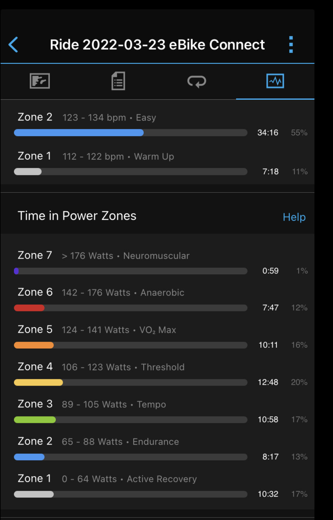The image size is (333, 520).
Task: Select the Zone 7 Neuromuscular label
Action: (x=103, y=255)
